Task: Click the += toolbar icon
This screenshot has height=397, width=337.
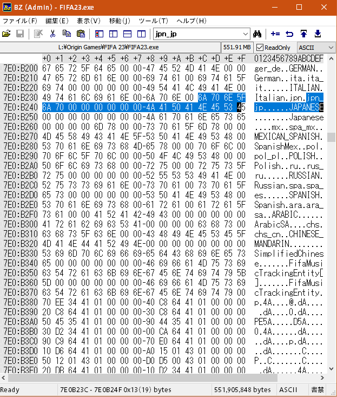Action: 275,34
